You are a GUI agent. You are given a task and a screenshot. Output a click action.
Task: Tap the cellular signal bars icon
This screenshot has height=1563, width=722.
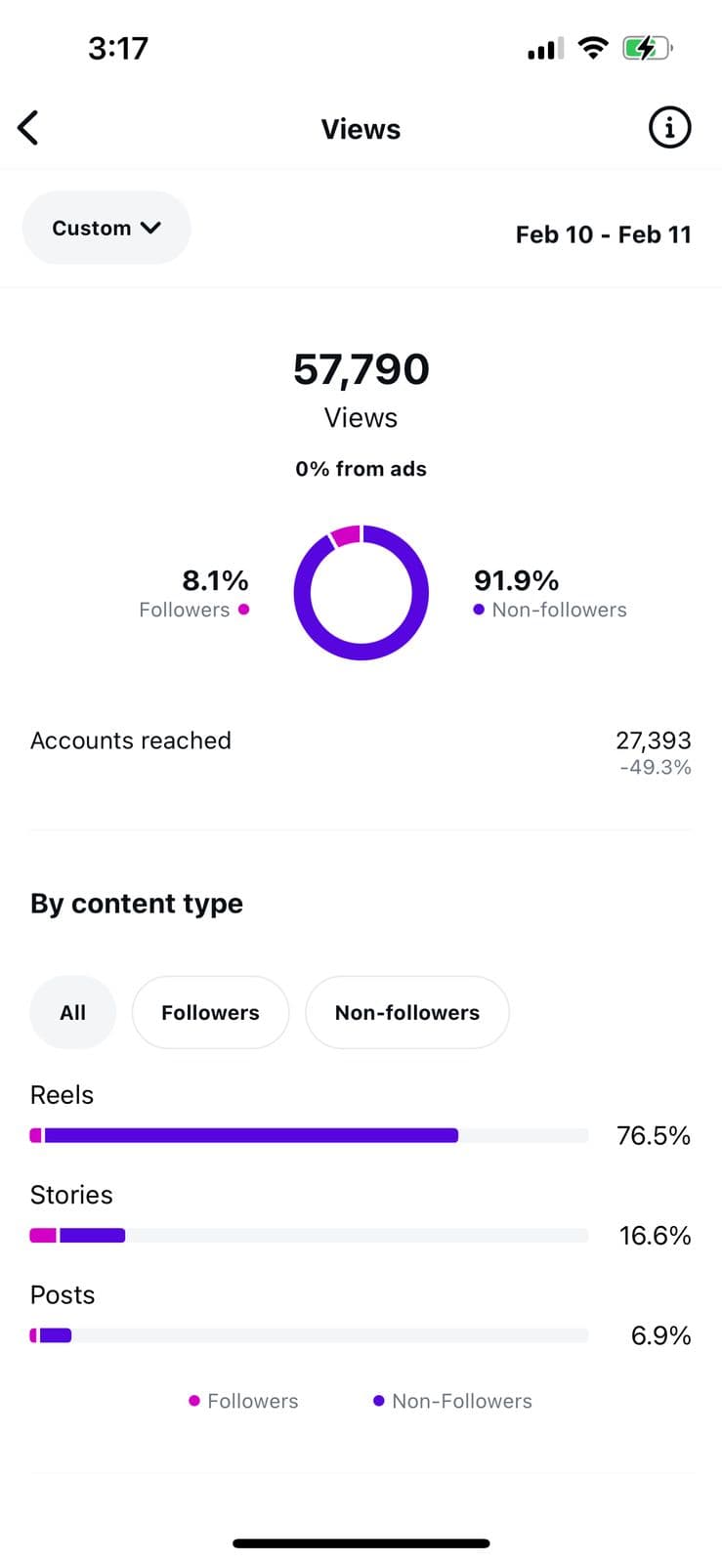(545, 49)
